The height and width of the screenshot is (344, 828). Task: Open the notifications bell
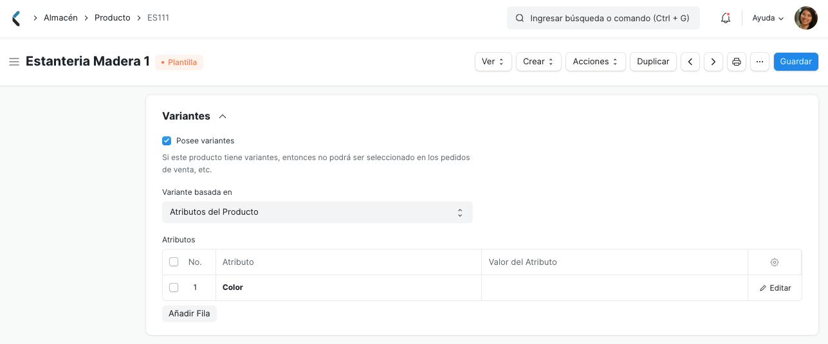[x=726, y=18]
